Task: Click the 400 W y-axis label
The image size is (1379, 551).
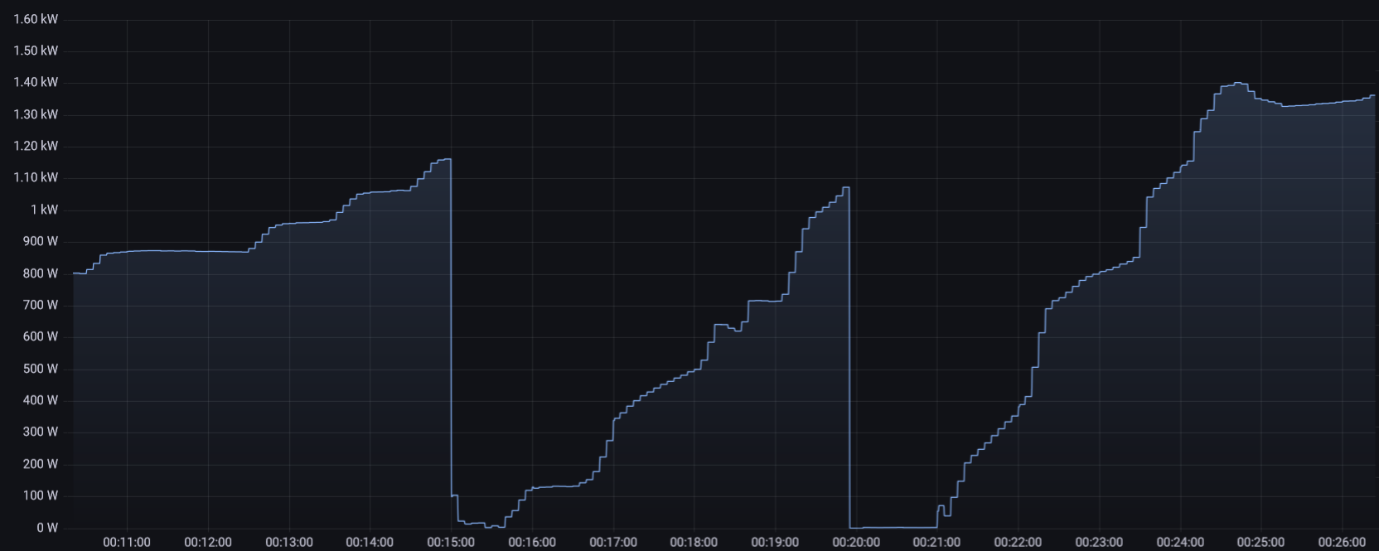Action: click(41, 400)
